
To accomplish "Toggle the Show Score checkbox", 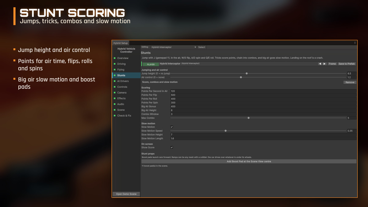I will (x=172, y=148).
